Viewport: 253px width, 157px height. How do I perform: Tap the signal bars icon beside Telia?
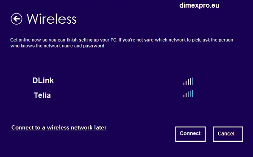[188, 94]
